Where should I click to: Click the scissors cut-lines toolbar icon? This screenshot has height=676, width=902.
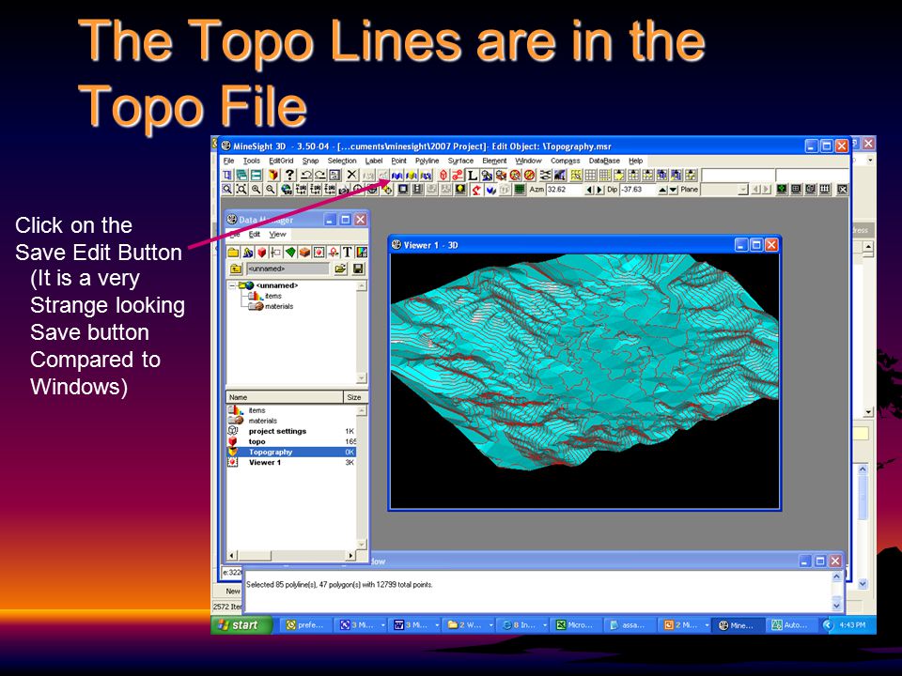point(545,175)
